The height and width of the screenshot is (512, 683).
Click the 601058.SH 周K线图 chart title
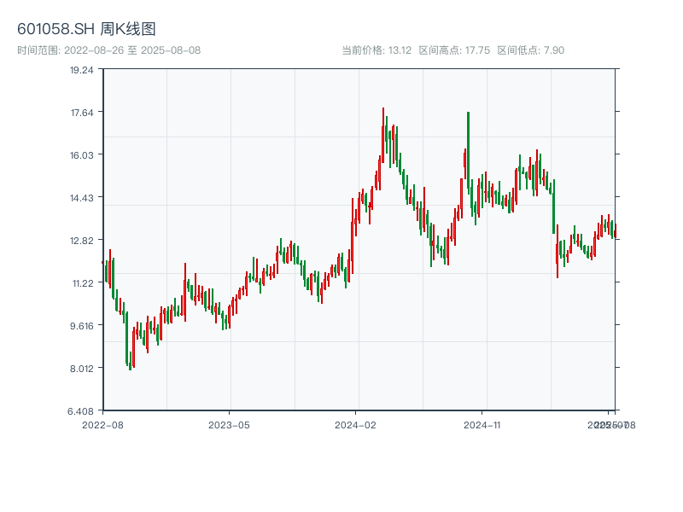click(86, 30)
